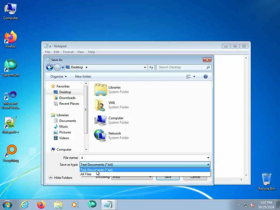Open the Computer desktop icon
280x210 pixels.
pos(11,11)
